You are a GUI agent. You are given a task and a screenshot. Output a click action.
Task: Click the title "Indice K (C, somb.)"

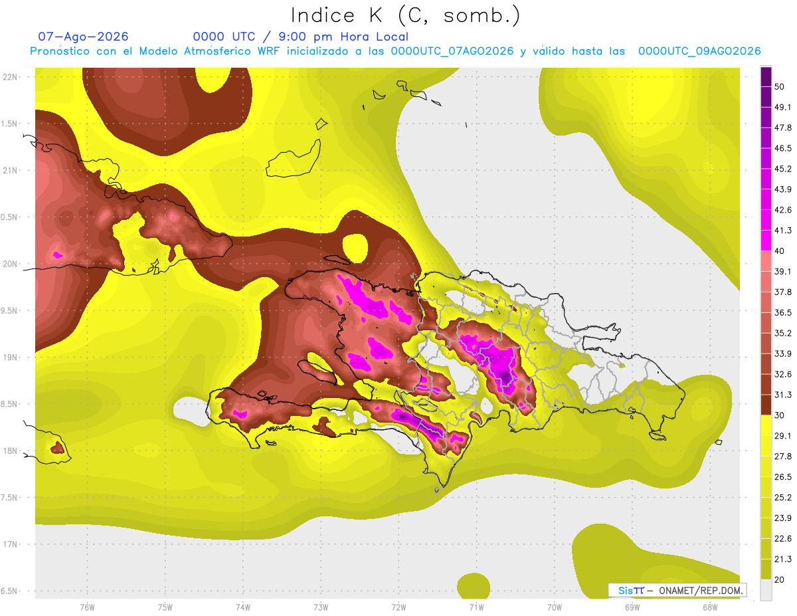click(405, 15)
